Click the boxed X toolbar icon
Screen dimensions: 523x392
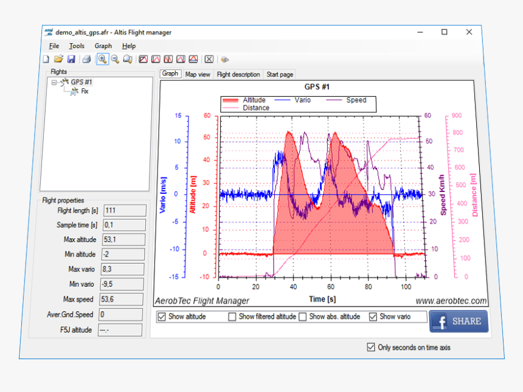point(209,59)
